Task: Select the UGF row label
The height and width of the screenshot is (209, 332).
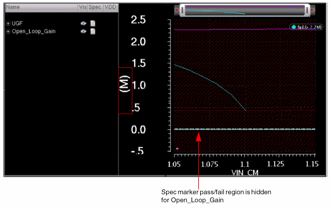Action: coord(17,23)
